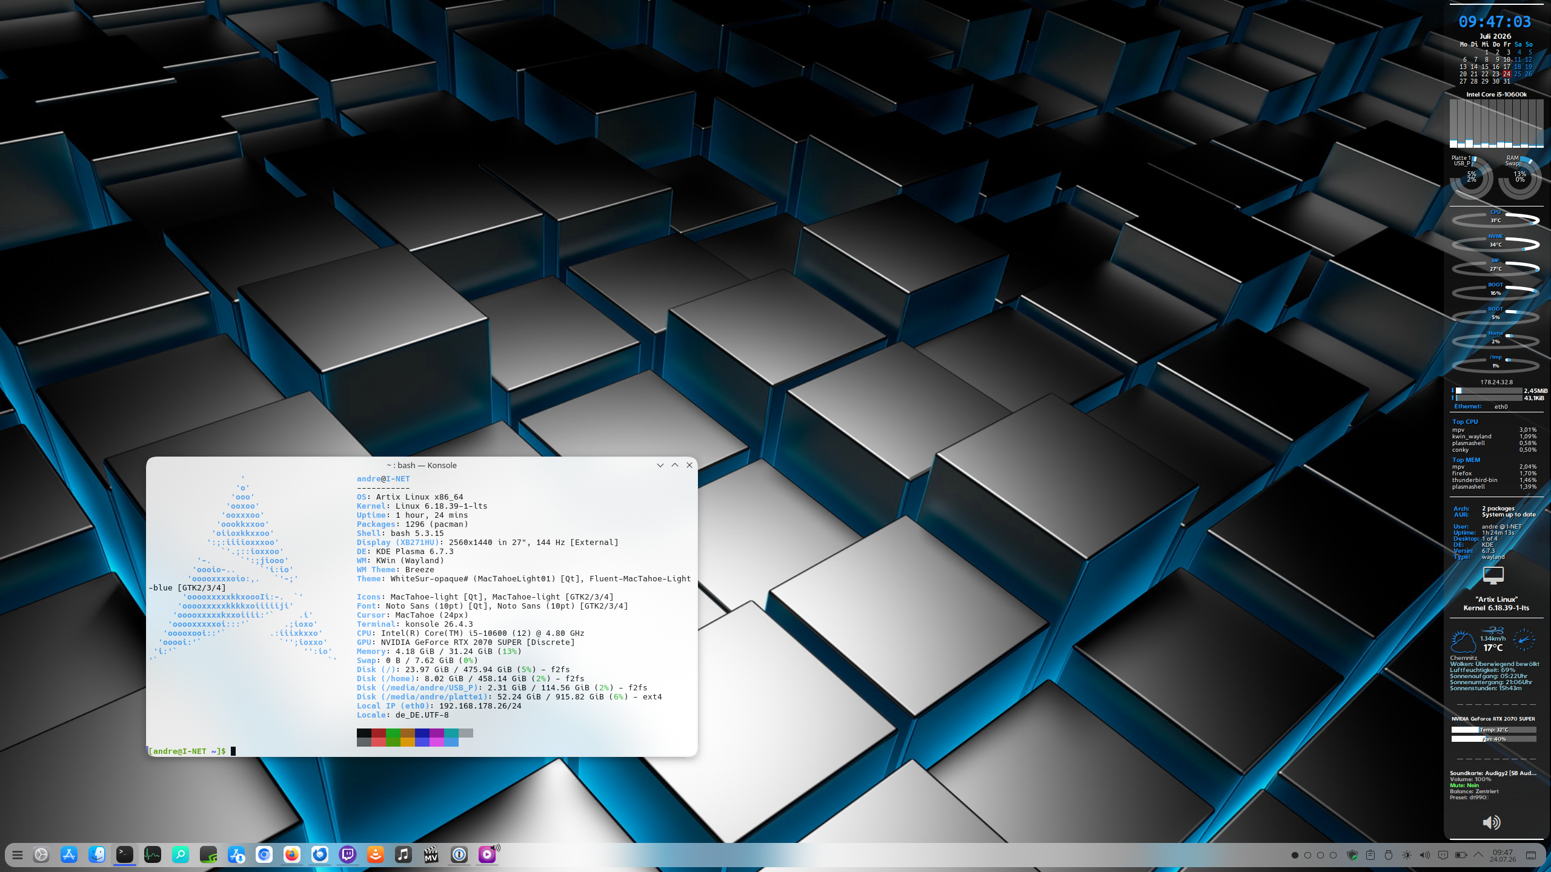Launch the App Store icon in the dock
Viewport: 1551px width, 872px height.
69,854
